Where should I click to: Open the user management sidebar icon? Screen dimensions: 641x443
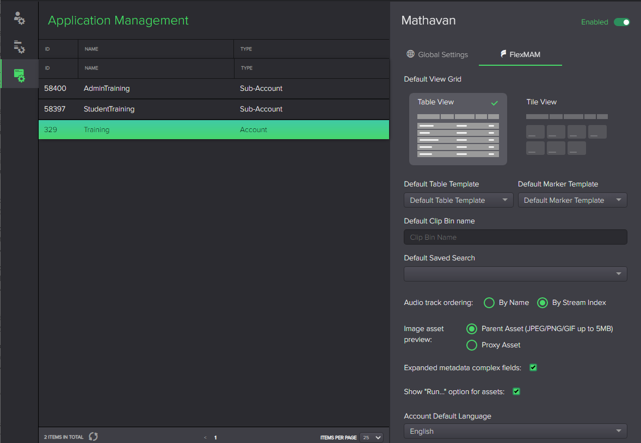click(x=19, y=18)
